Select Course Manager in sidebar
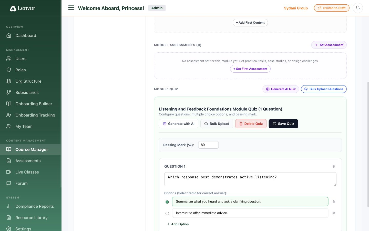 30,149
